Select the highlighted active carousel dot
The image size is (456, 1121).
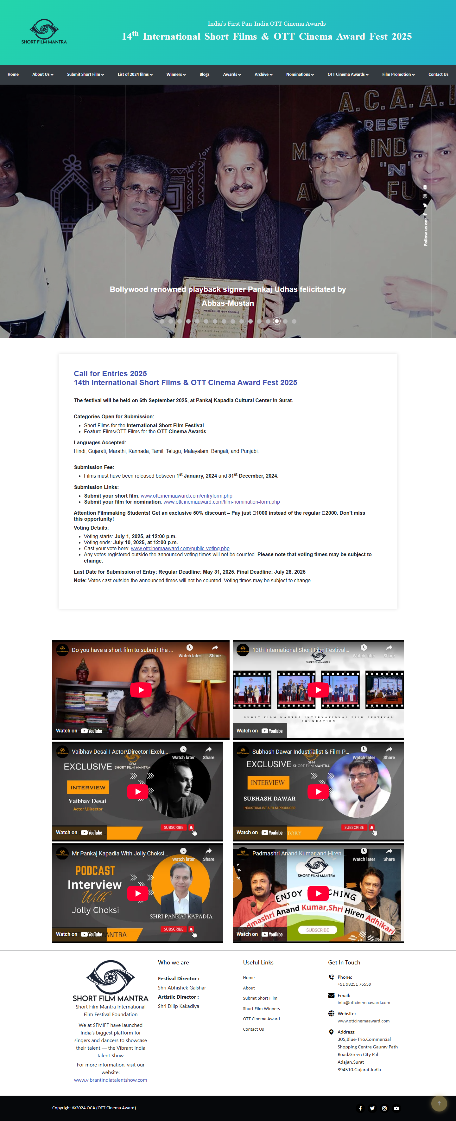coord(276,321)
